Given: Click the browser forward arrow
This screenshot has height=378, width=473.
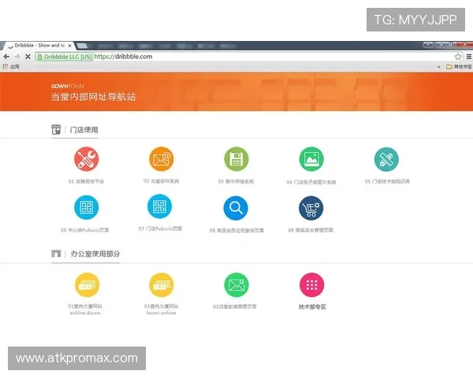Looking at the screenshot, I should 17,57.
